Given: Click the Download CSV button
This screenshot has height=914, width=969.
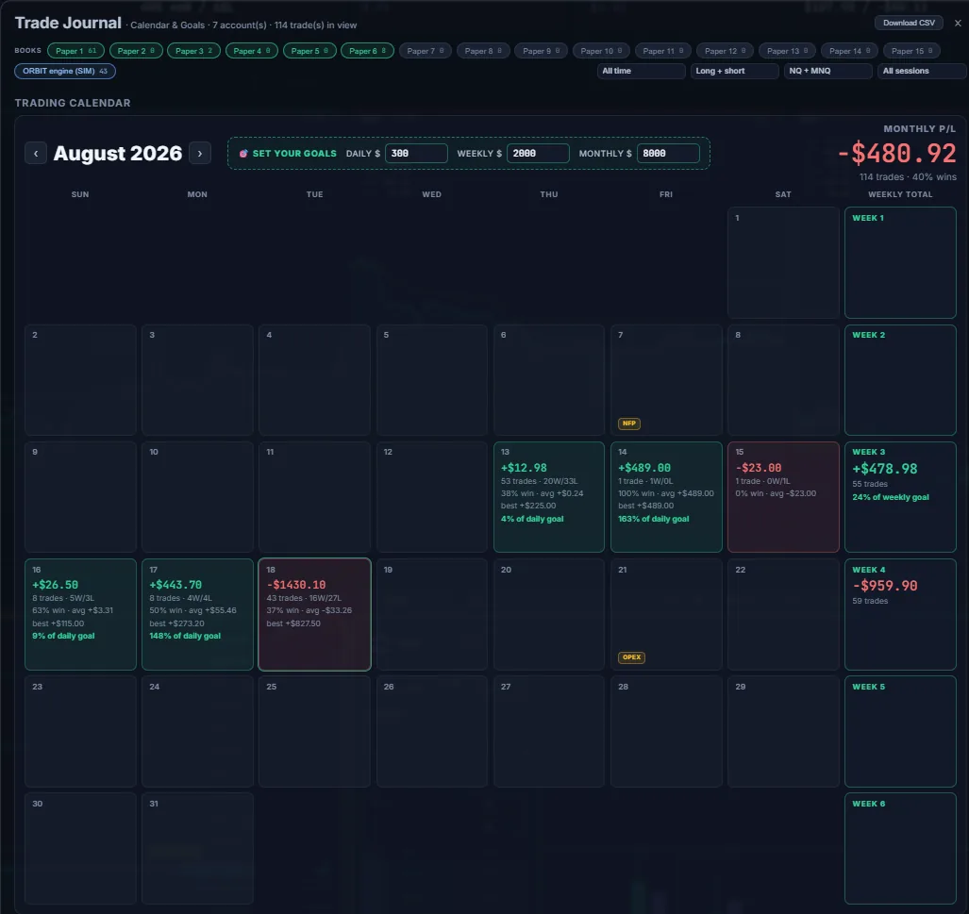Looking at the screenshot, I should [x=909, y=23].
